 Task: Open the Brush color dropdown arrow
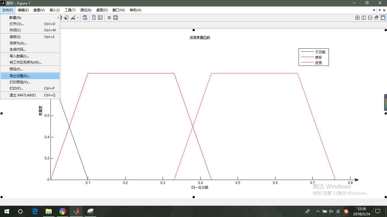pos(78,18)
